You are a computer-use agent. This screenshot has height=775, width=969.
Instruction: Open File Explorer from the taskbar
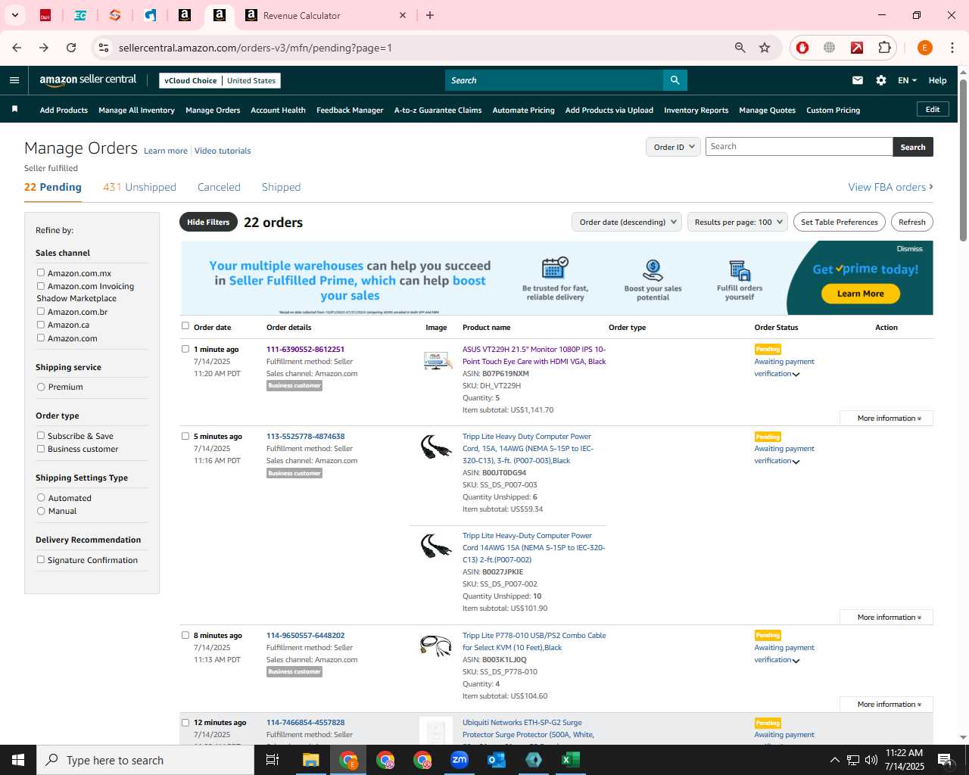(311, 760)
